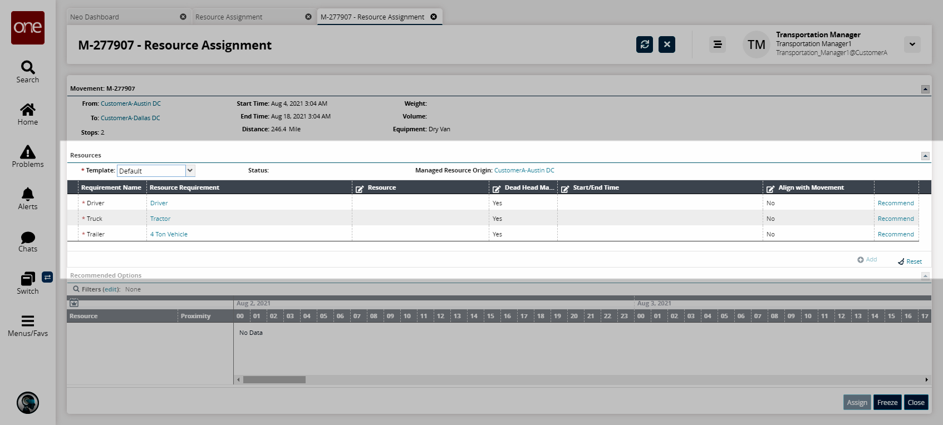Expand the Template Default dropdown
Image resolution: width=943 pixels, height=425 pixels.
point(190,171)
